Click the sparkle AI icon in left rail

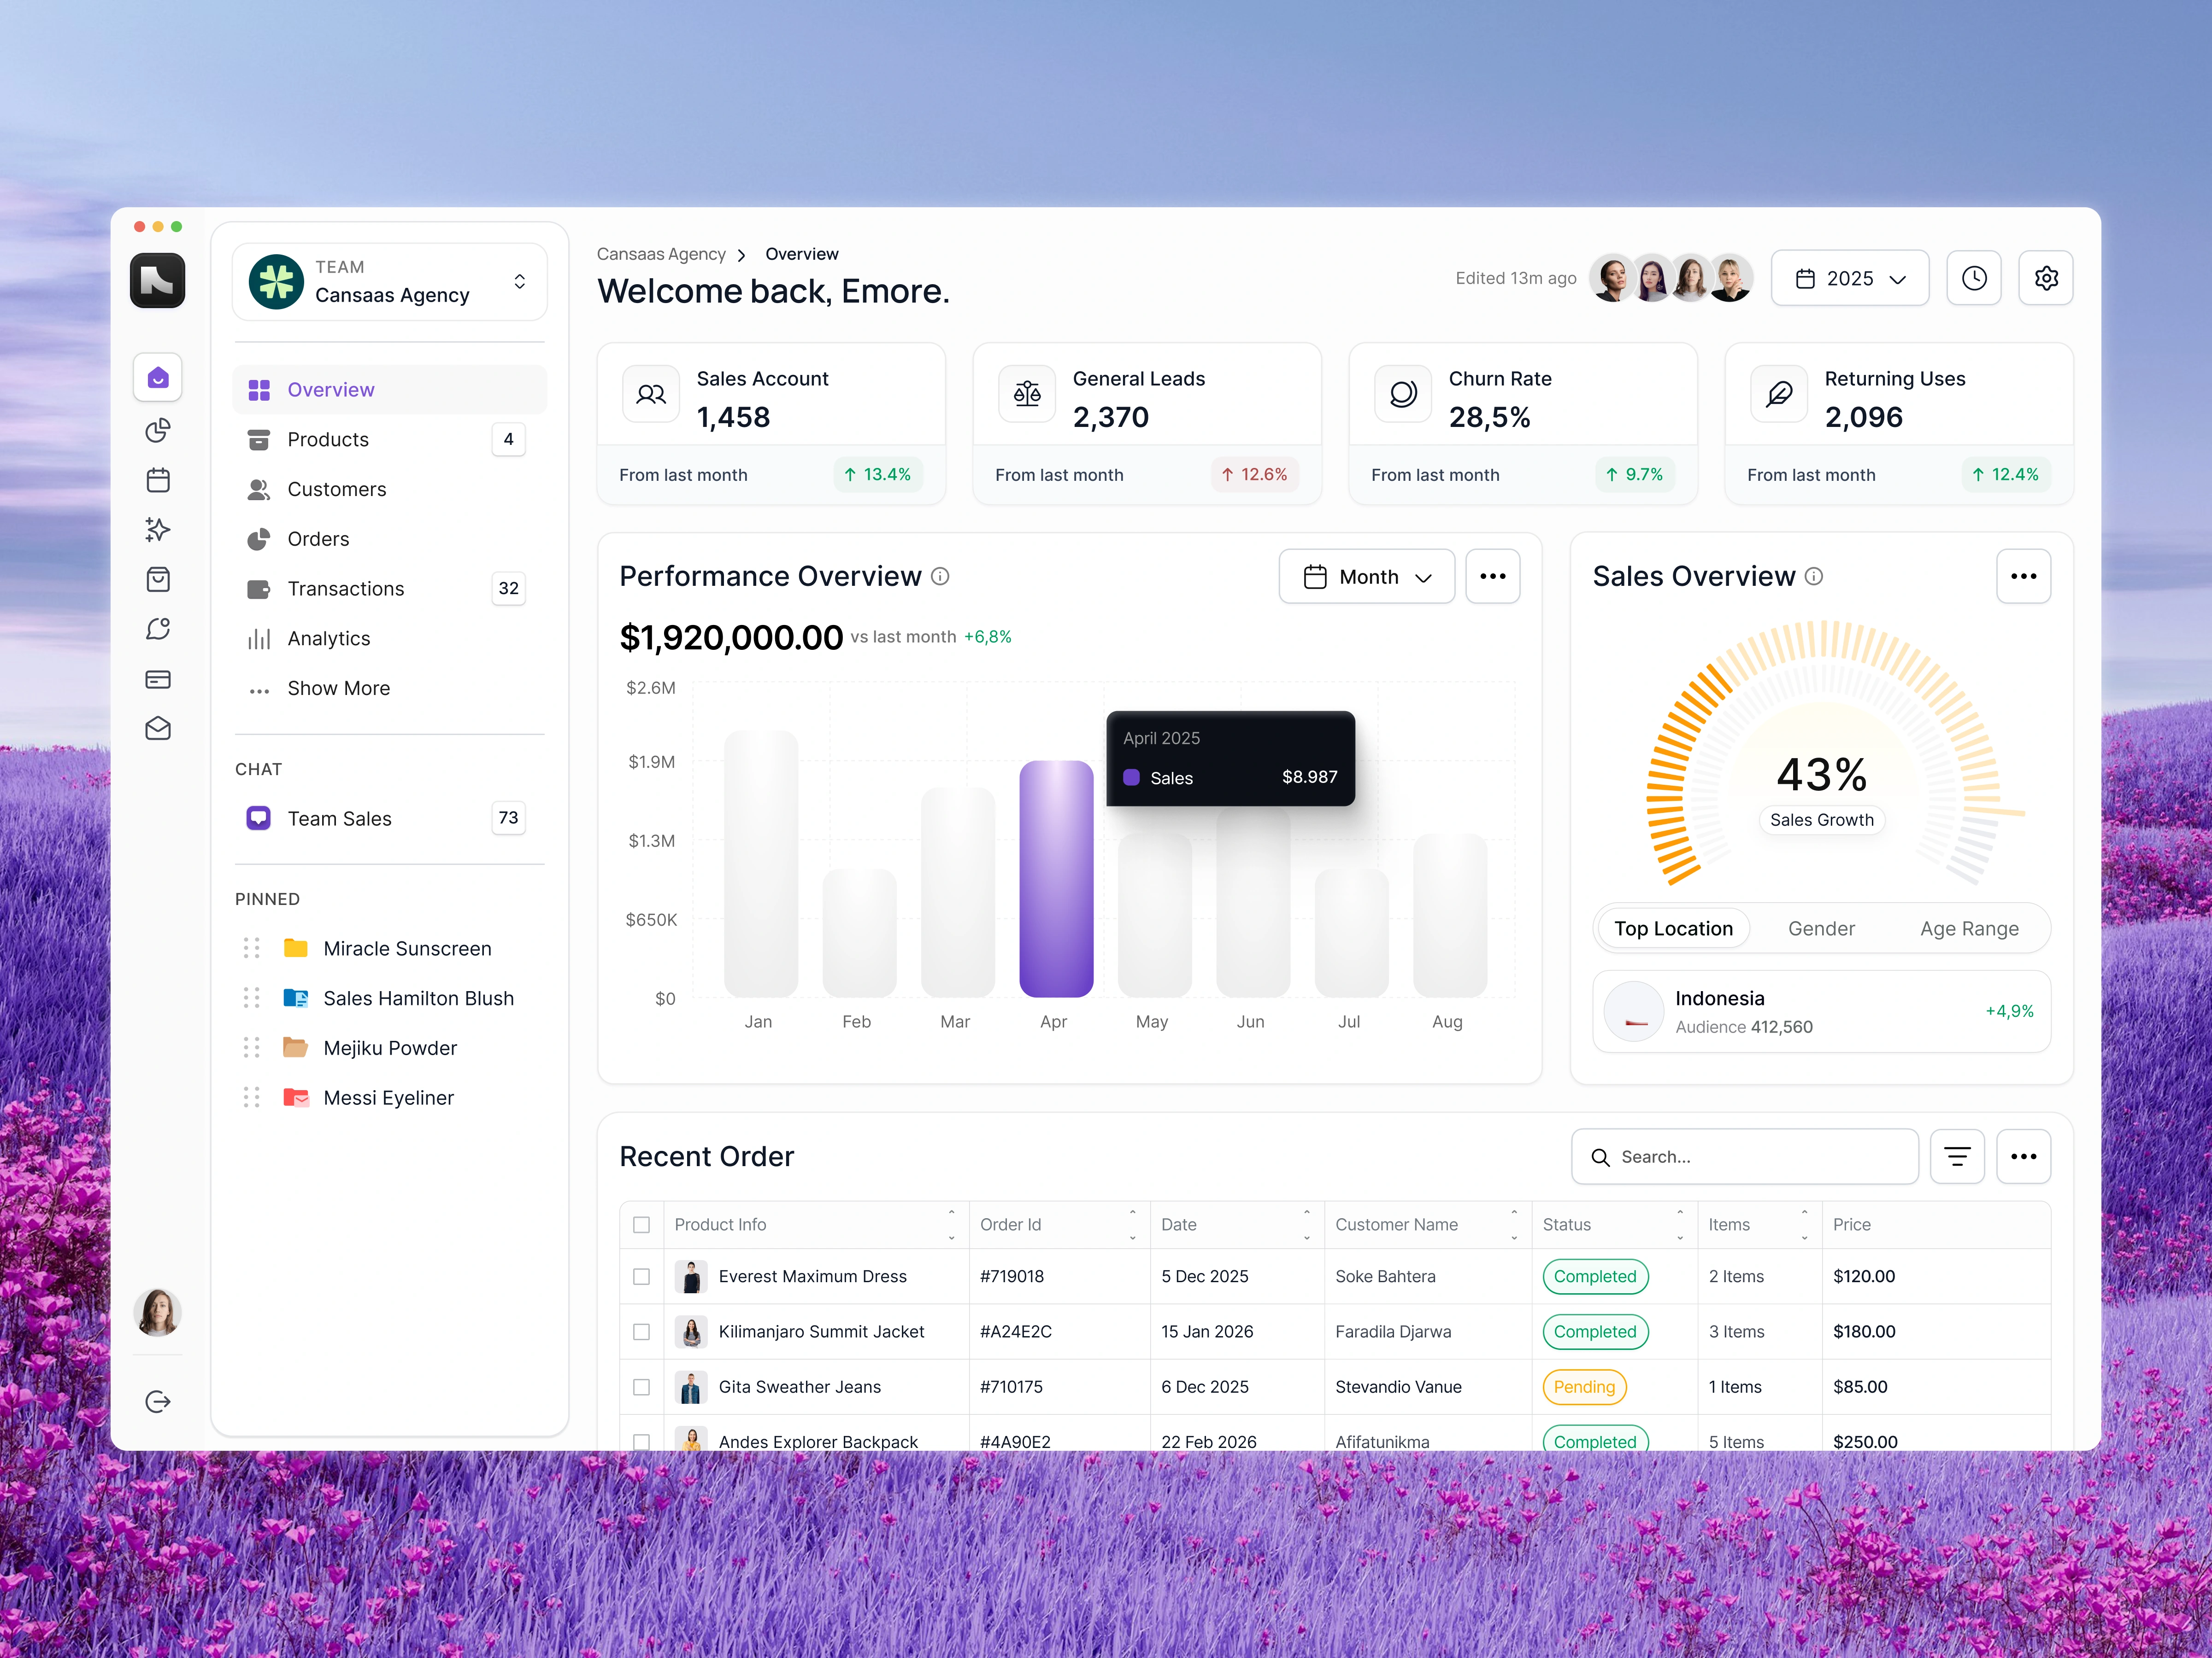pos(157,530)
